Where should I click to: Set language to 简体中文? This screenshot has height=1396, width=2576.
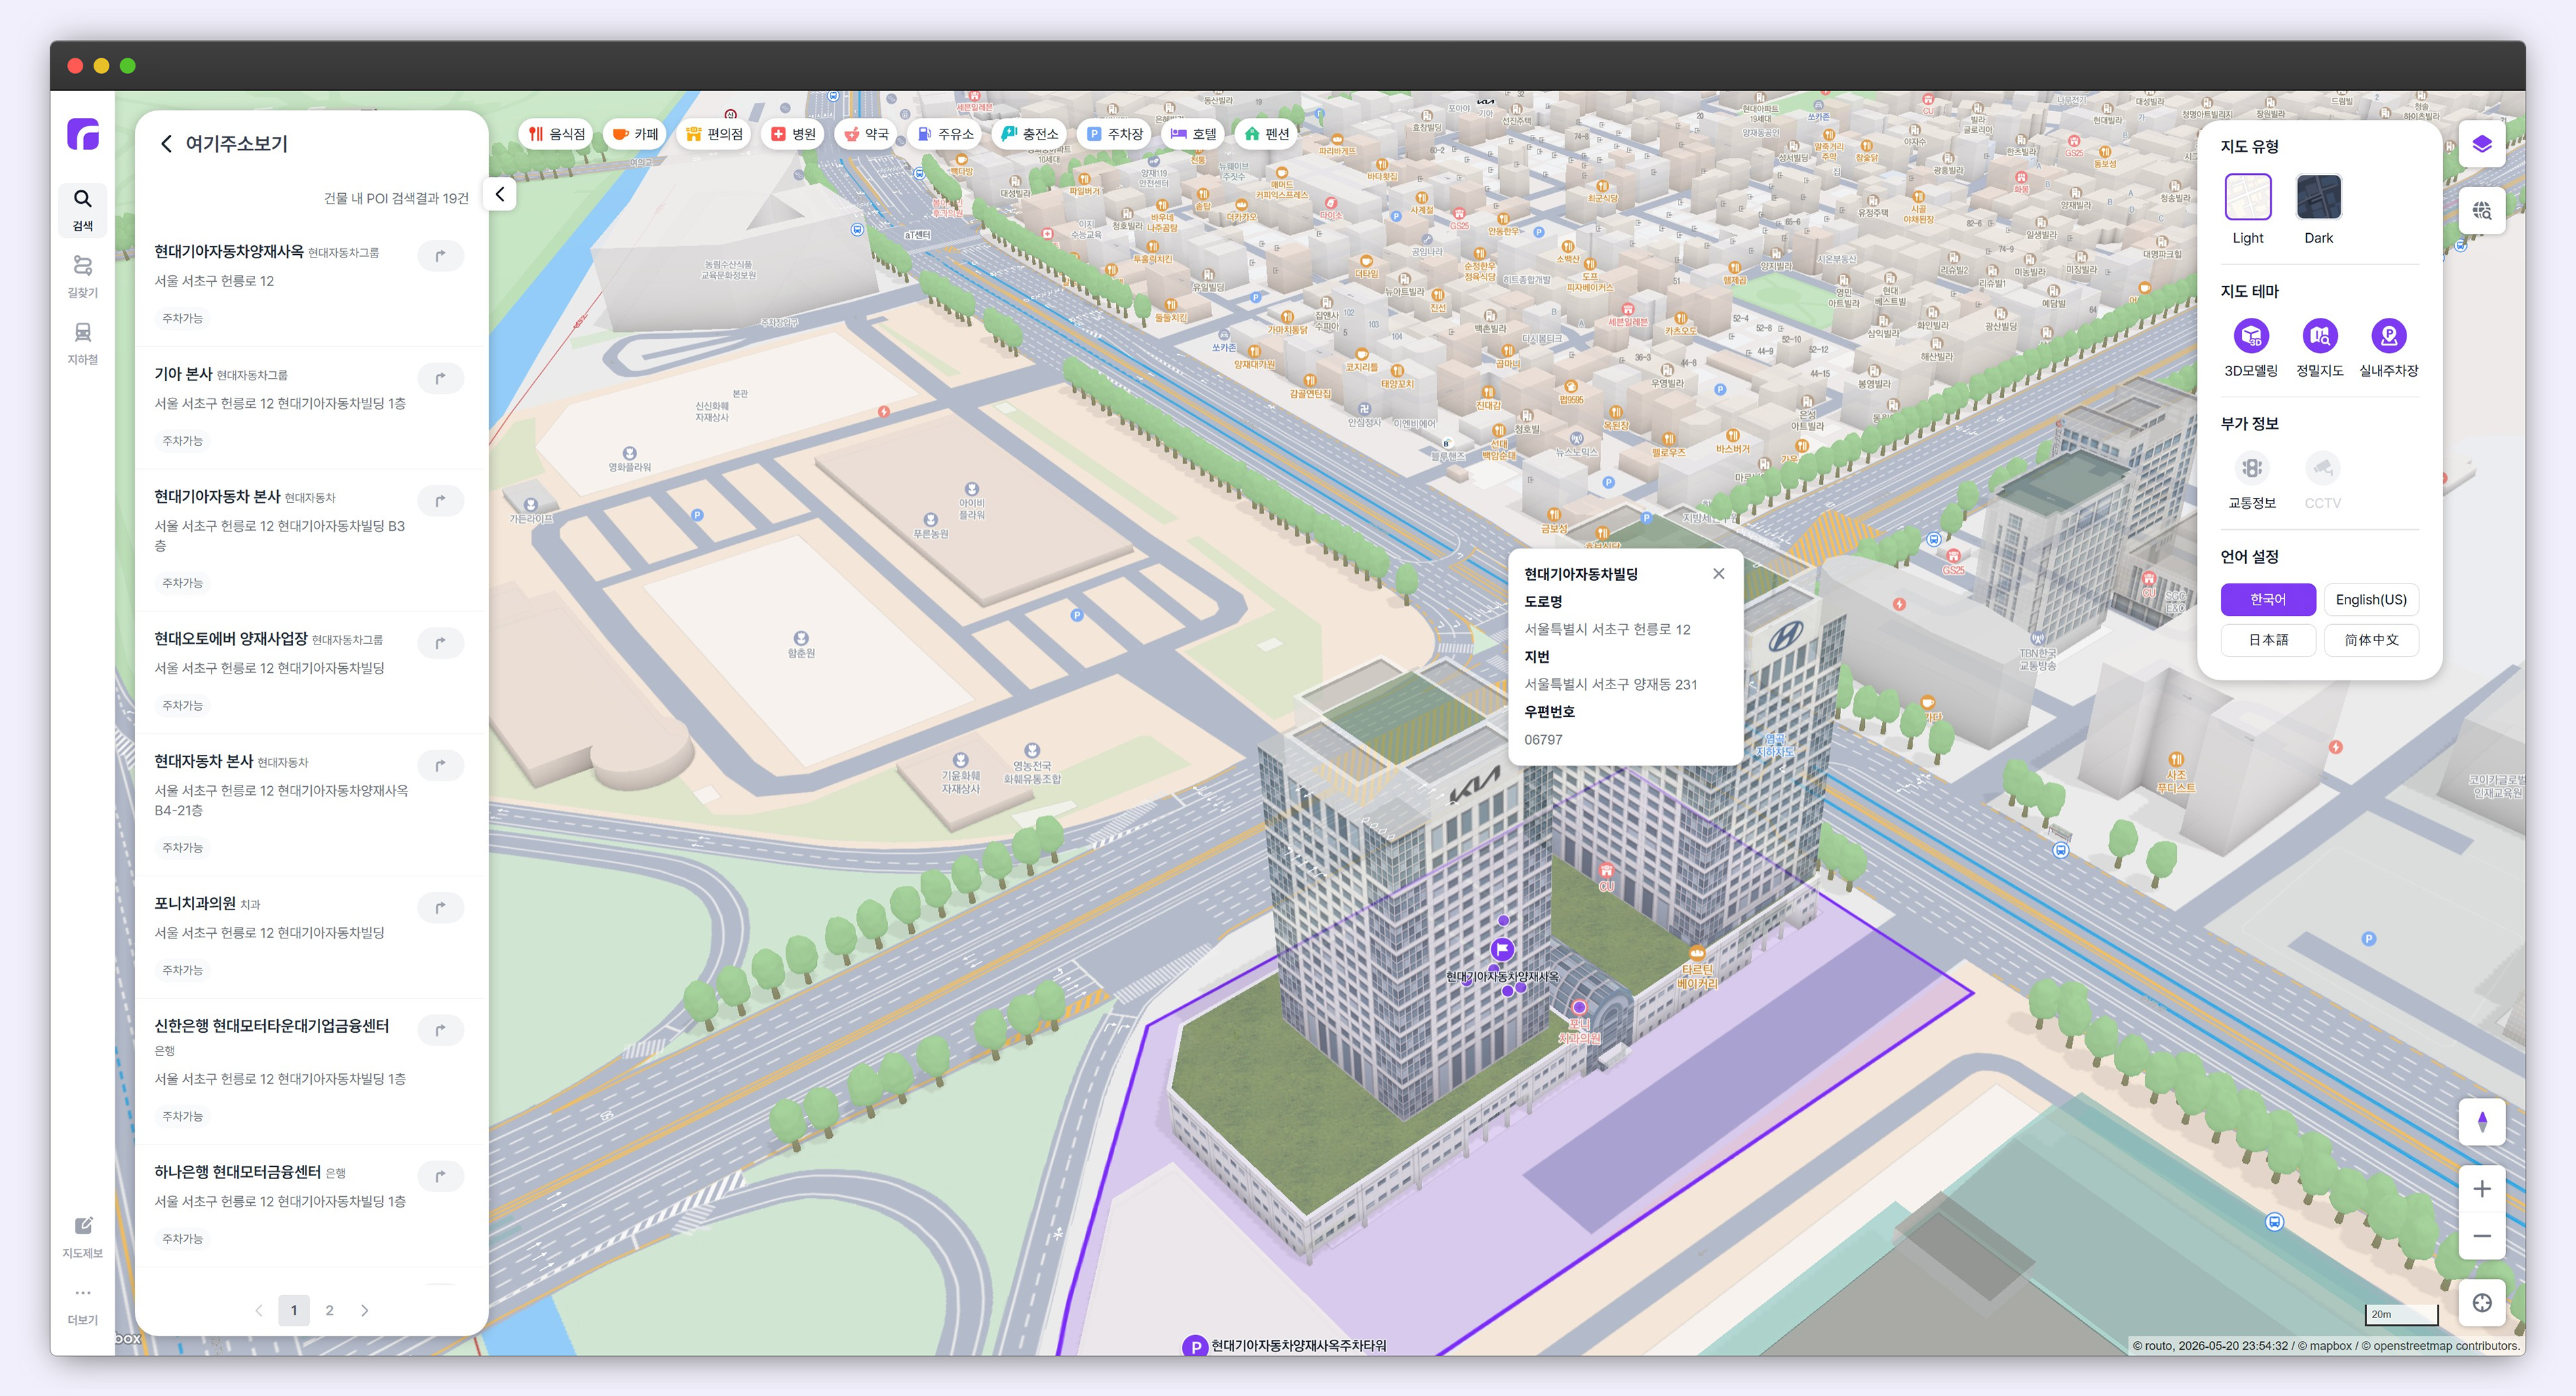click(2371, 640)
